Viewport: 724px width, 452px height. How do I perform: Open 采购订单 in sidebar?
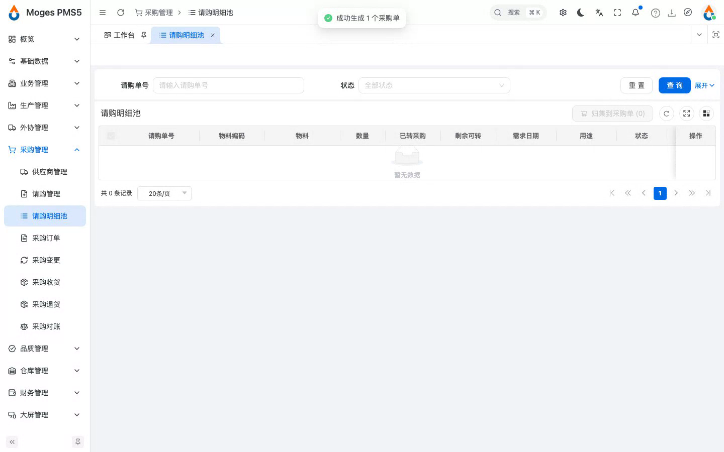pyautogui.click(x=45, y=238)
